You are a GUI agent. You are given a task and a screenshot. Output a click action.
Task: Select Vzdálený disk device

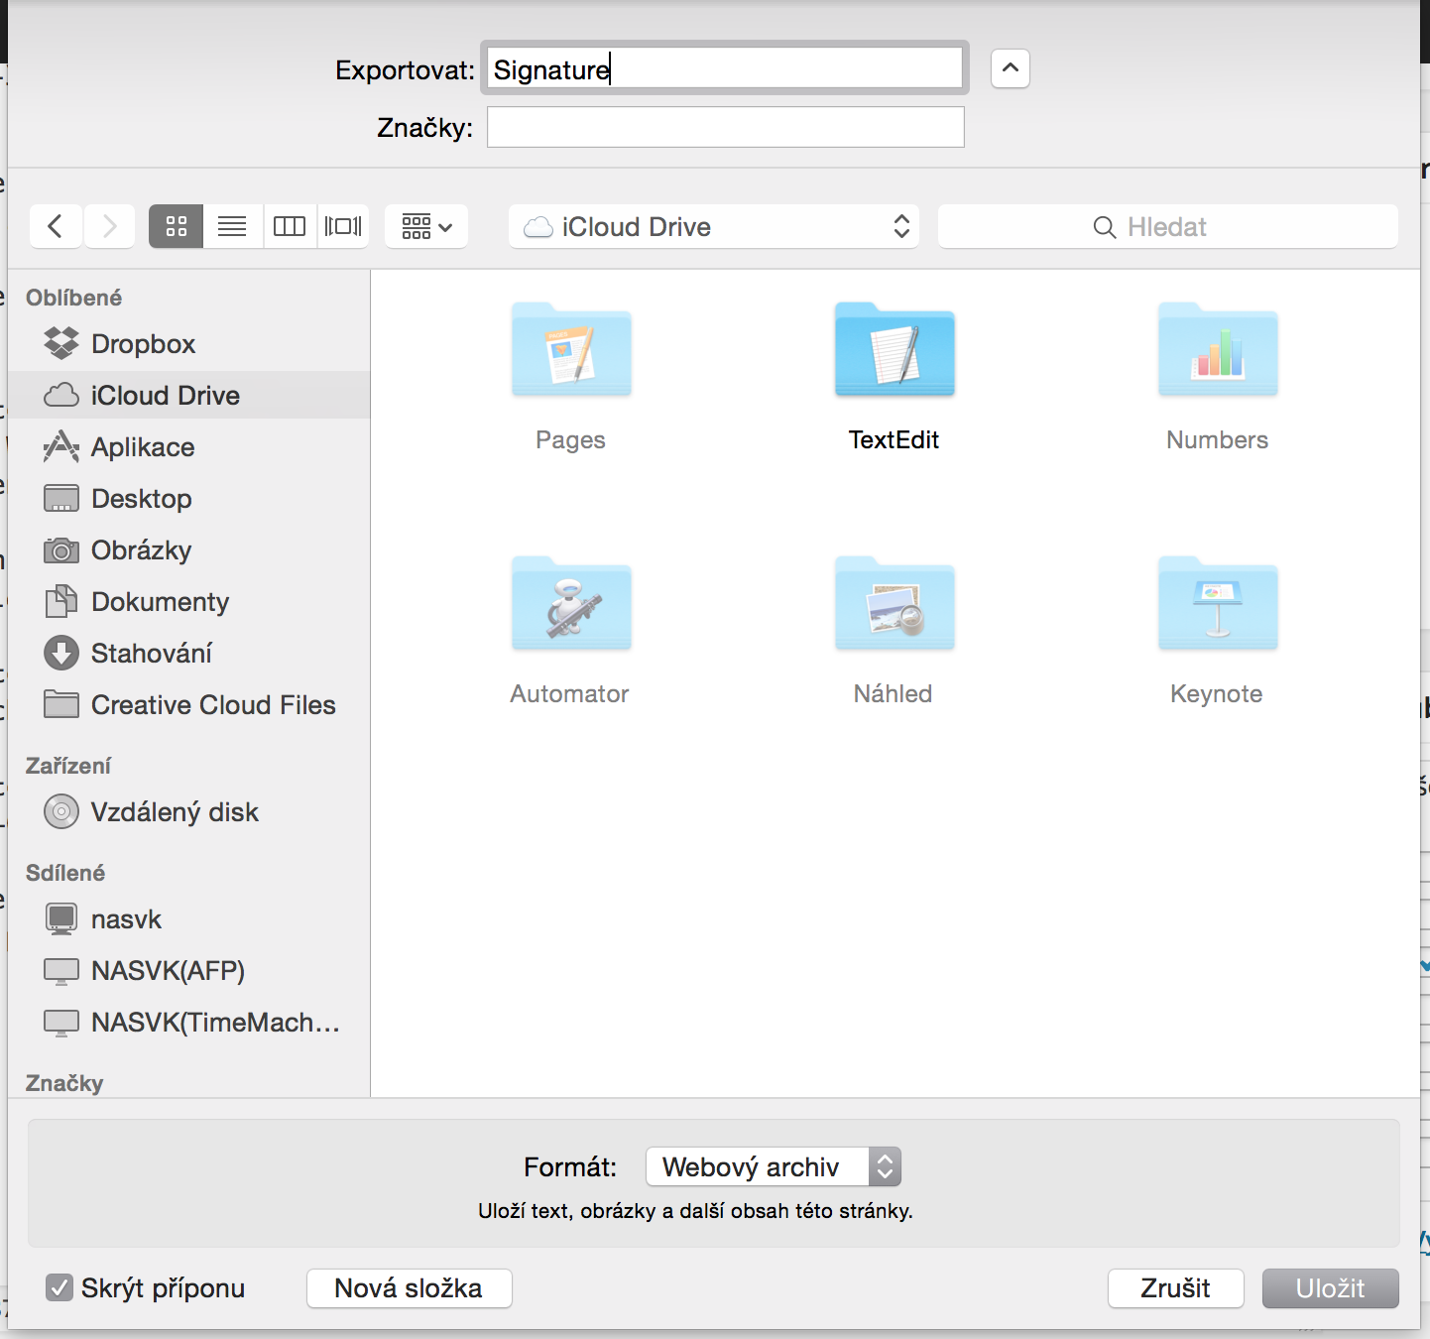tap(188, 811)
